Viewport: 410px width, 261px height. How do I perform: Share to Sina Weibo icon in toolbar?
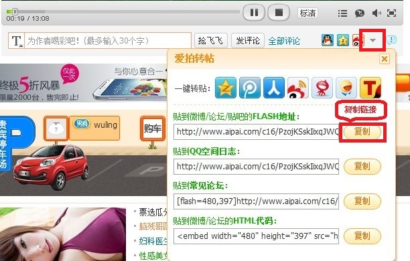pyautogui.click(x=356, y=40)
